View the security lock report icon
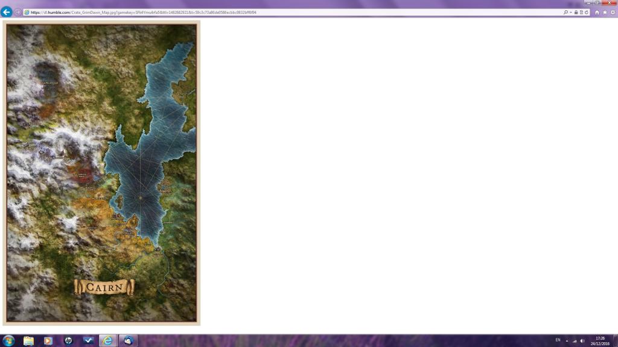The height and width of the screenshot is (347, 618). pyautogui.click(x=576, y=12)
